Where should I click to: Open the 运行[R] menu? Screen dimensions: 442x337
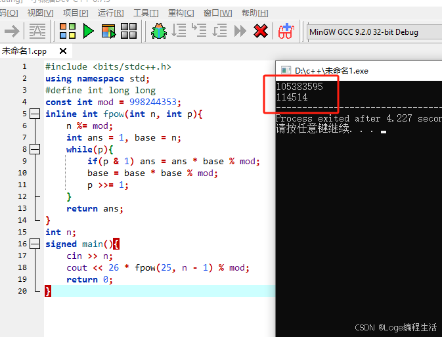(110, 13)
